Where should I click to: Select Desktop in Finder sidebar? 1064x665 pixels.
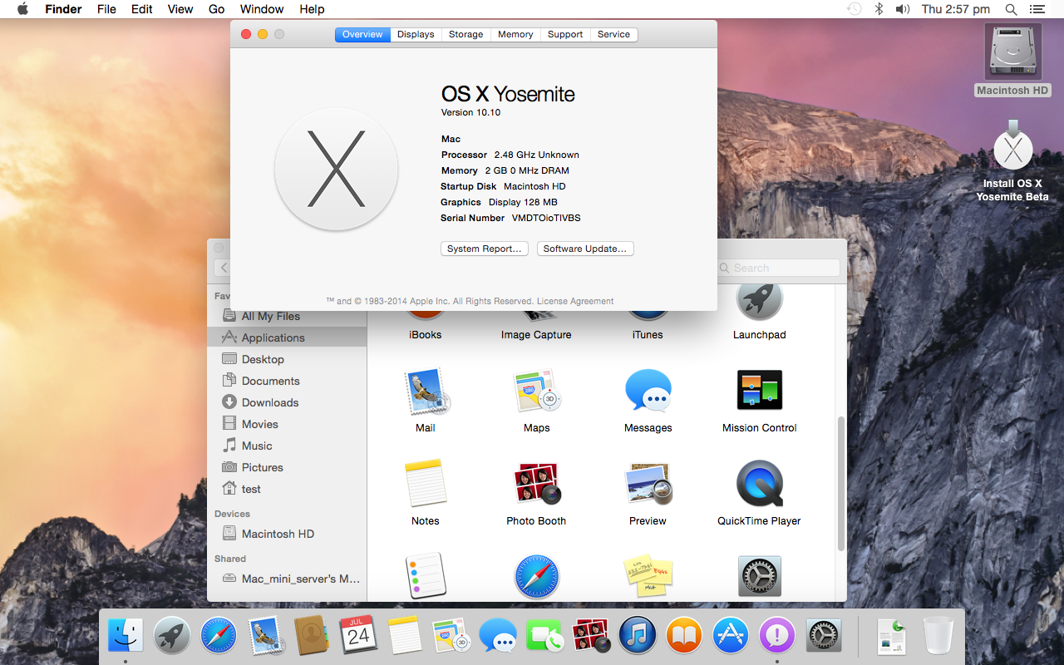pyautogui.click(x=287, y=359)
